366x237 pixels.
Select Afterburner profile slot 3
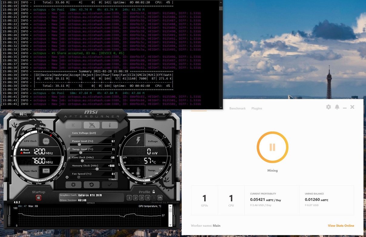click(141, 198)
